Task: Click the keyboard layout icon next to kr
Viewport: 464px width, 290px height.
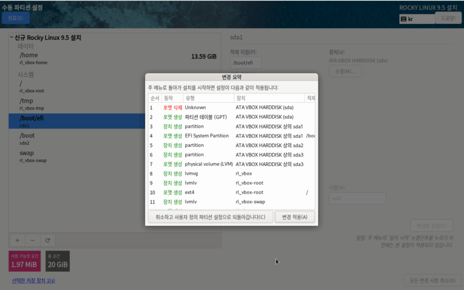Action: tap(404, 19)
